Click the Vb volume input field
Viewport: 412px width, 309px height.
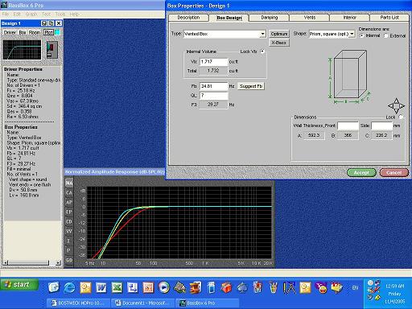pyautogui.click(x=214, y=62)
